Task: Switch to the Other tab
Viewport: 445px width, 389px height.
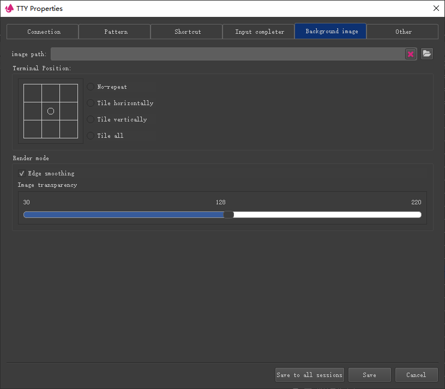Action: click(x=402, y=32)
